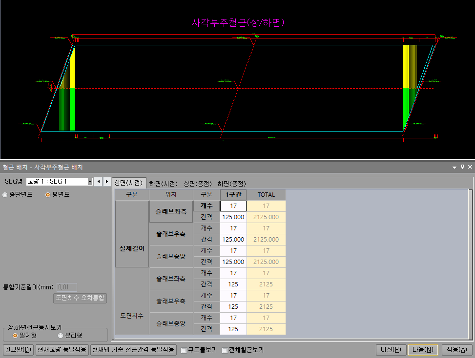Click the previous SEG arrow button
475x358 pixels.
99,181
